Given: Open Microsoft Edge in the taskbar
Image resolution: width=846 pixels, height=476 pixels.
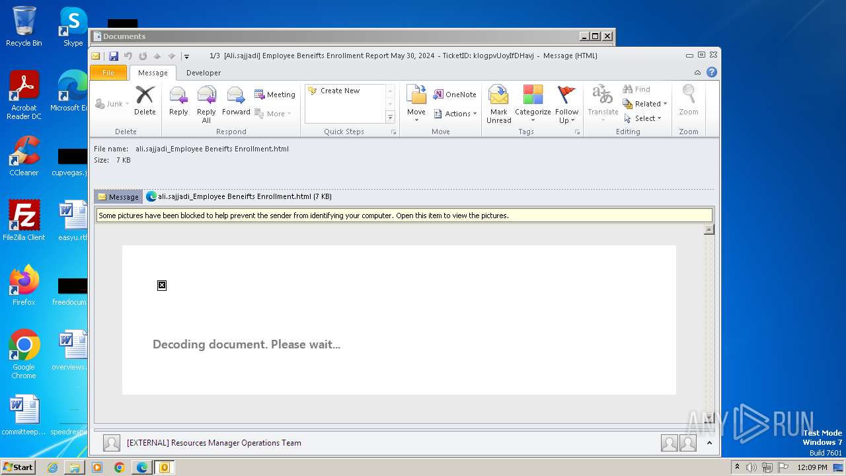Looking at the screenshot, I should 141,467.
